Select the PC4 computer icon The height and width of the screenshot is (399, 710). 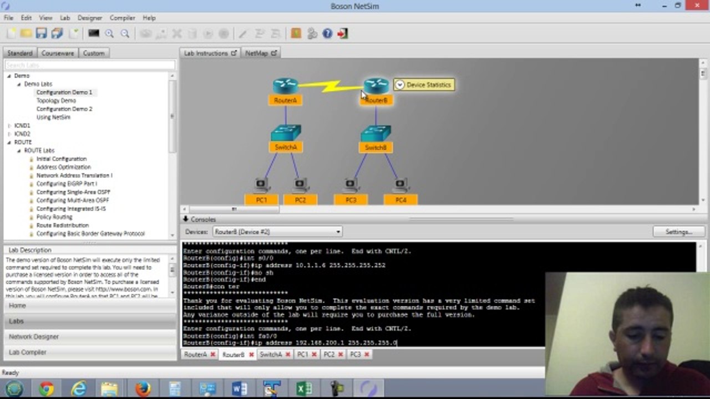point(400,186)
